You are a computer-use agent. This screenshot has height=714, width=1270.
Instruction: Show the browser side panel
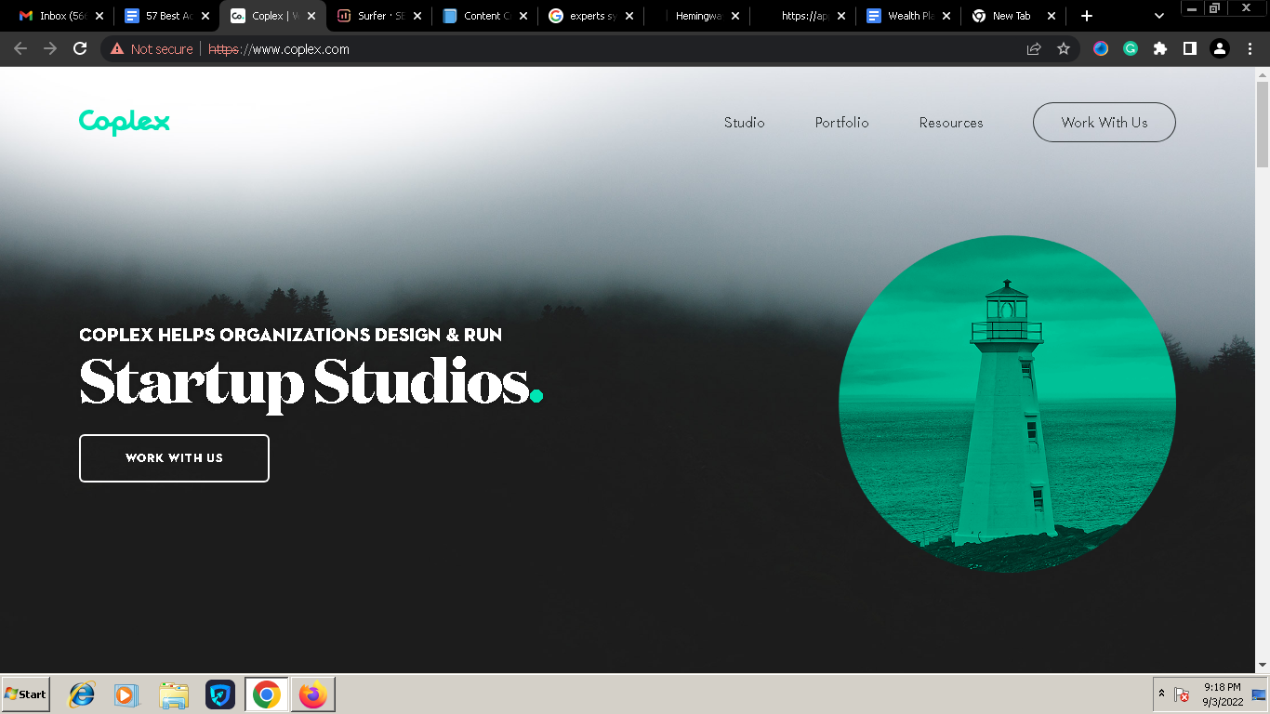[x=1190, y=49]
